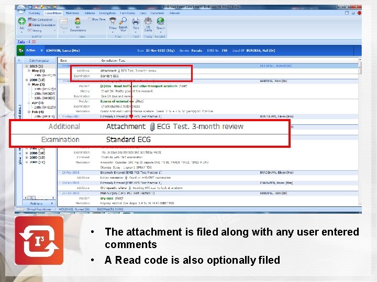
Task: Open the Care History ribbon tab
Action: [x=128, y=13]
